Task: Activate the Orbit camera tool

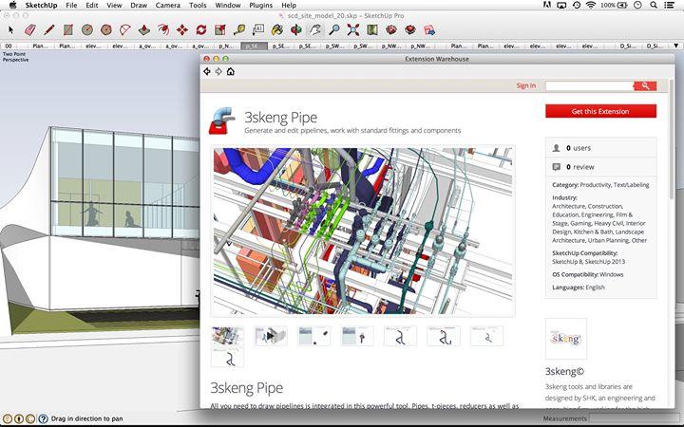Action: [296, 30]
